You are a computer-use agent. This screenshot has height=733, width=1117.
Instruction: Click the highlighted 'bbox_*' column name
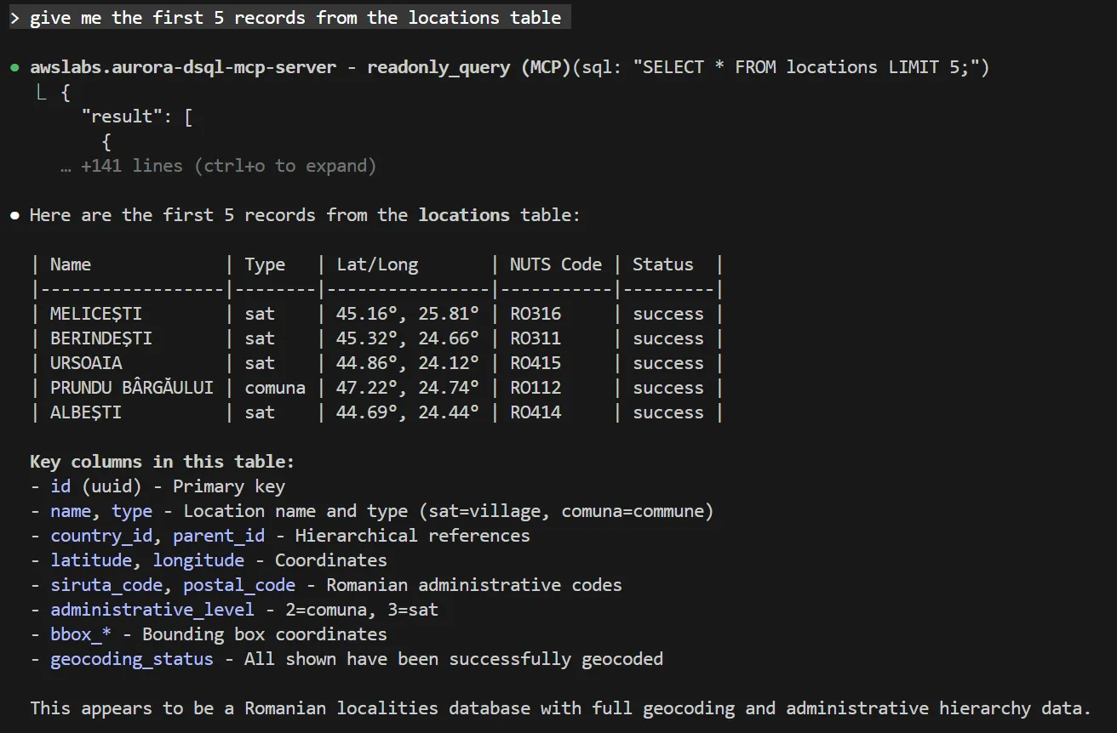point(81,634)
